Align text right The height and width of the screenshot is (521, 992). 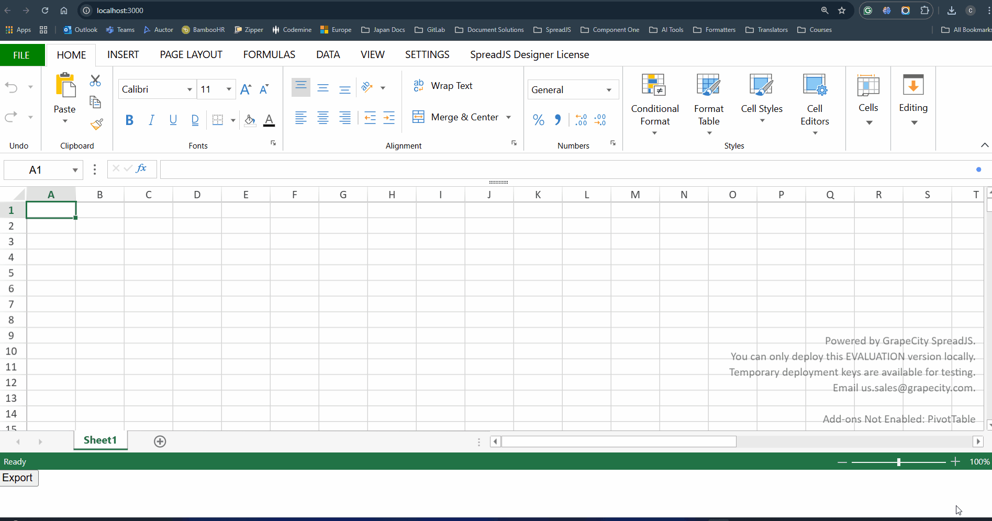point(345,118)
